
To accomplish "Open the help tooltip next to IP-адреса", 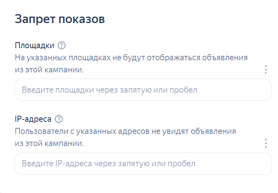I will (59, 119).
